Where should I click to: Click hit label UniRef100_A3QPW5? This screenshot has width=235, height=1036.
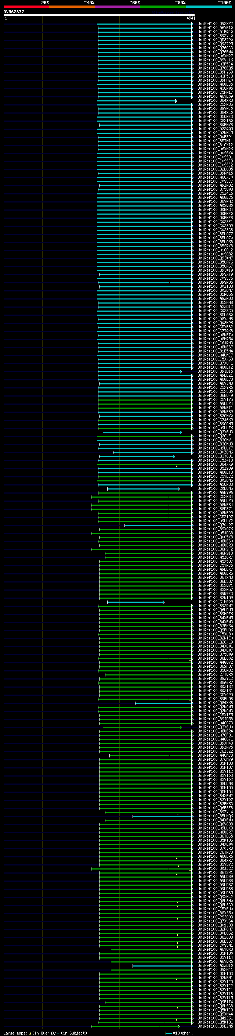click(215, 89)
